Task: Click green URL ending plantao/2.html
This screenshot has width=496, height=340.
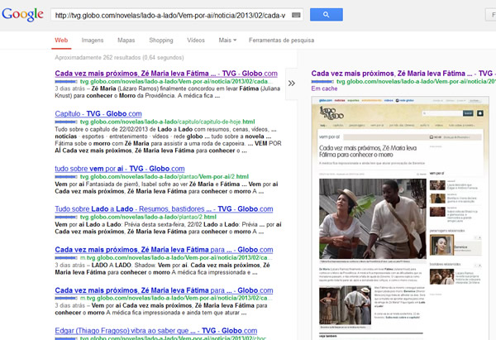Action: coord(148,218)
